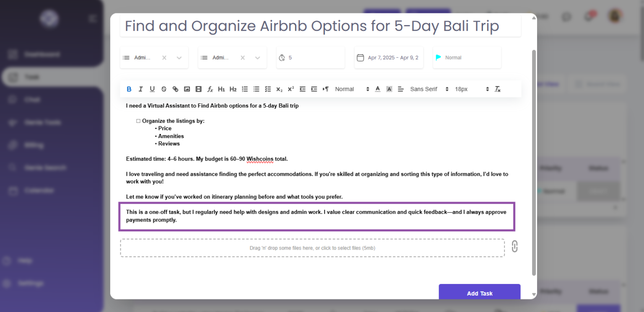Click the dialog's vertical scrollbar
This screenshot has height=312, width=644.
[x=534, y=162]
